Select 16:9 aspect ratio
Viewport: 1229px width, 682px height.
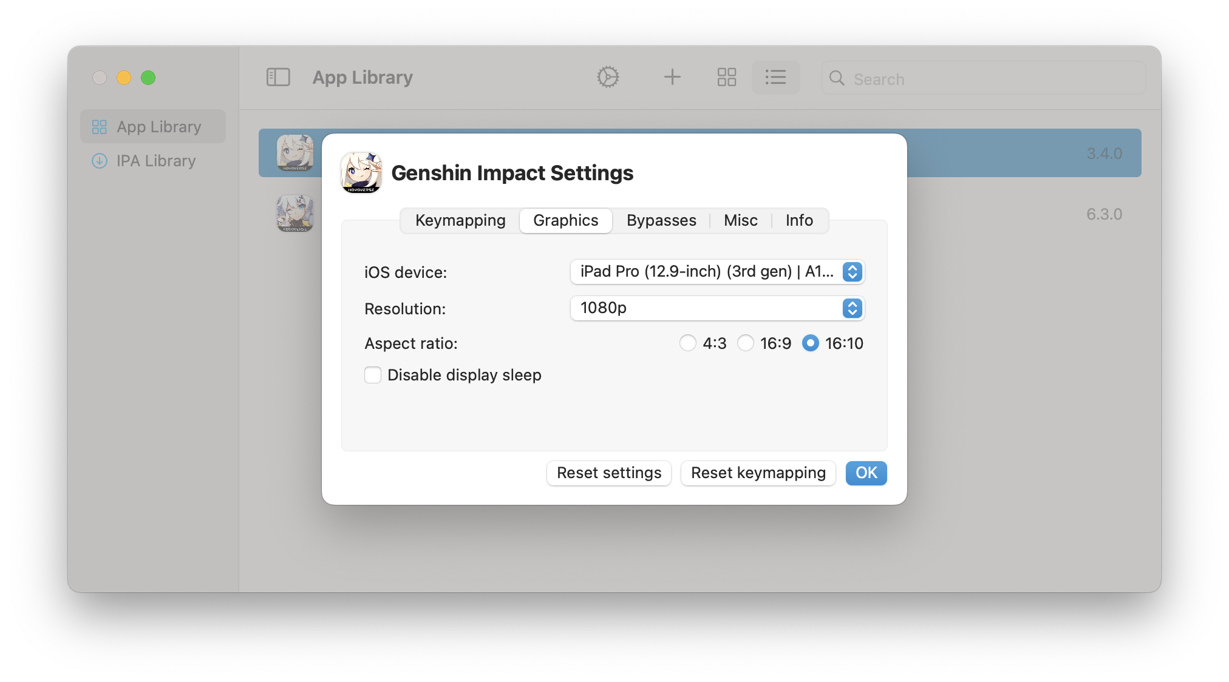[746, 343]
